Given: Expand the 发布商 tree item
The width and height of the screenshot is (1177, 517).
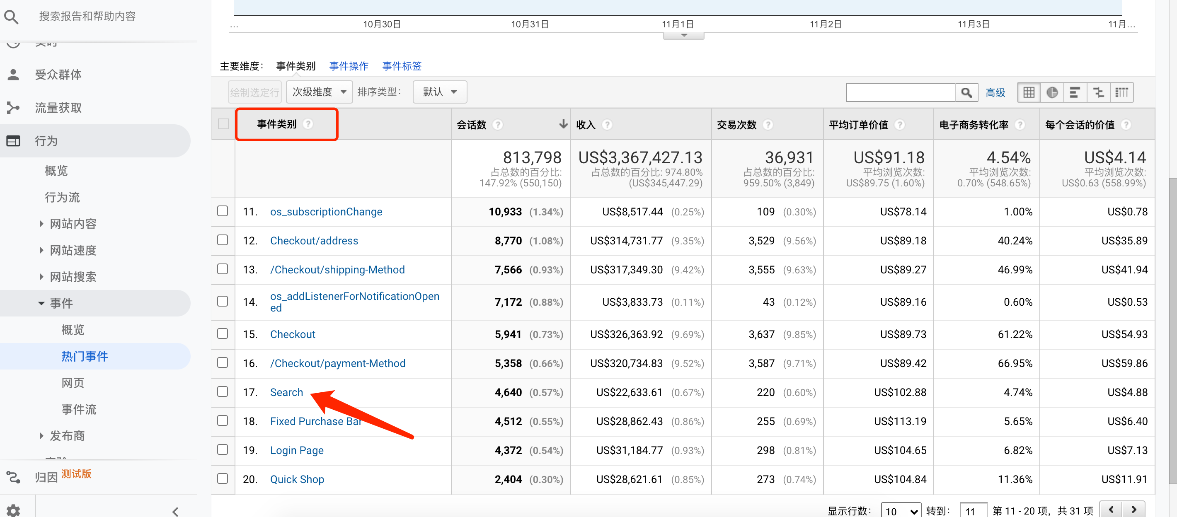Looking at the screenshot, I should coord(41,436).
